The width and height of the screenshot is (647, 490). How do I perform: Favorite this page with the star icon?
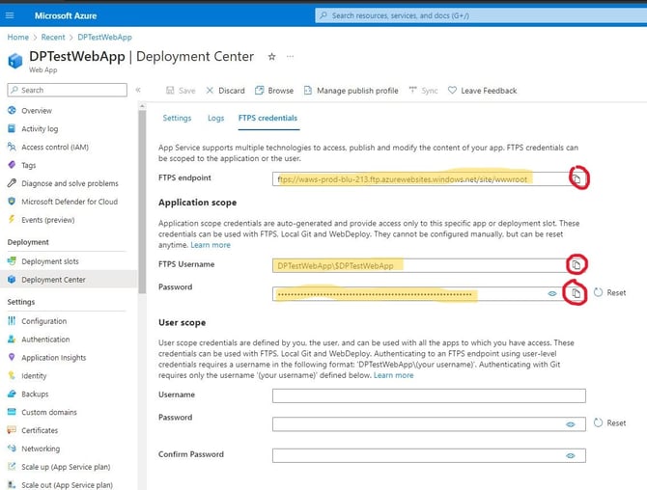tap(271, 57)
